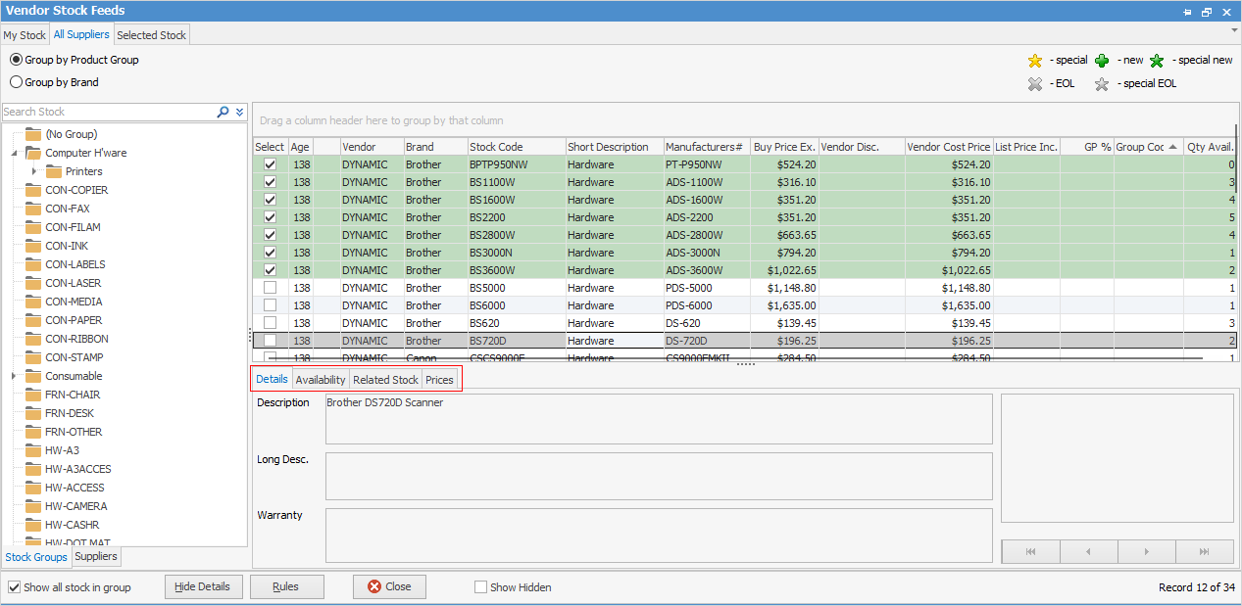This screenshot has height=606, width=1242.
Task: Open the Printers folder icon in the tree
Action: pos(54,171)
